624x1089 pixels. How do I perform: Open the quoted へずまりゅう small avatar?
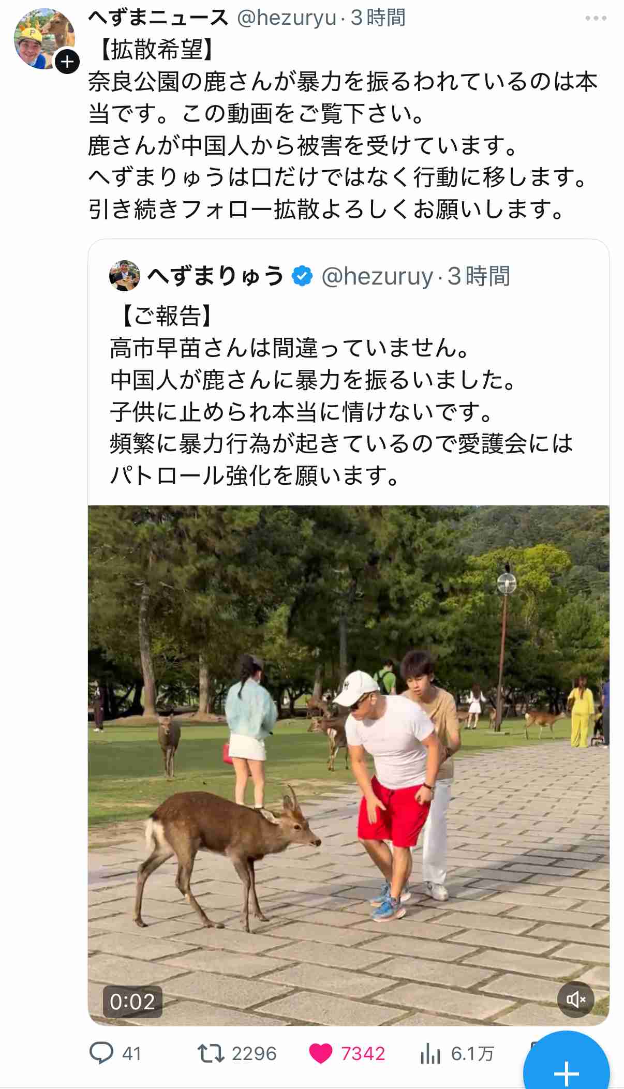coord(125,276)
